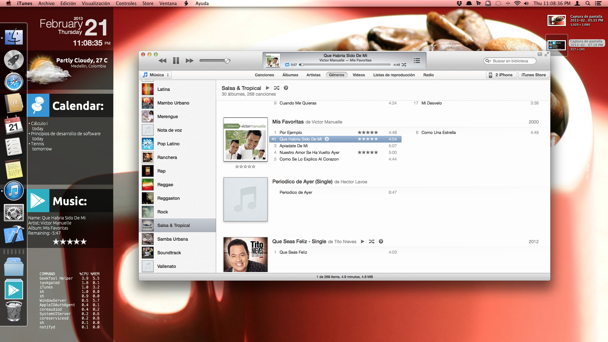This screenshot has width=608, height=342.
Task: Toggle shuffle in the now playing display
Action: 404,65
